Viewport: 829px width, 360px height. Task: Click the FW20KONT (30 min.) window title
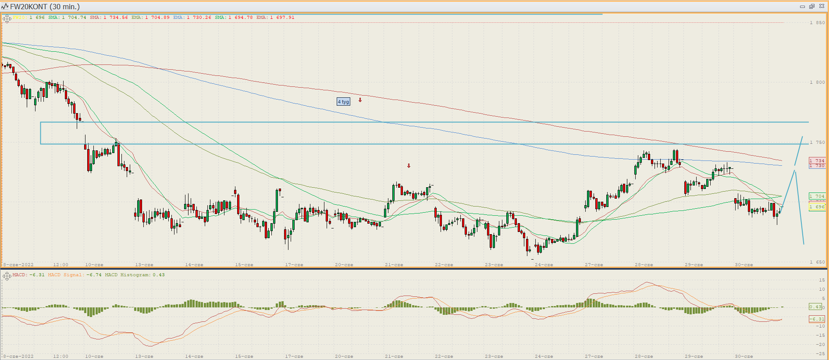[x=45, y=7]
